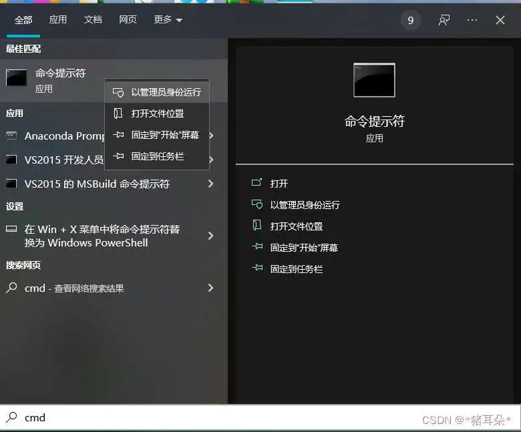Switch to the 应用 tab

[58, 20]
